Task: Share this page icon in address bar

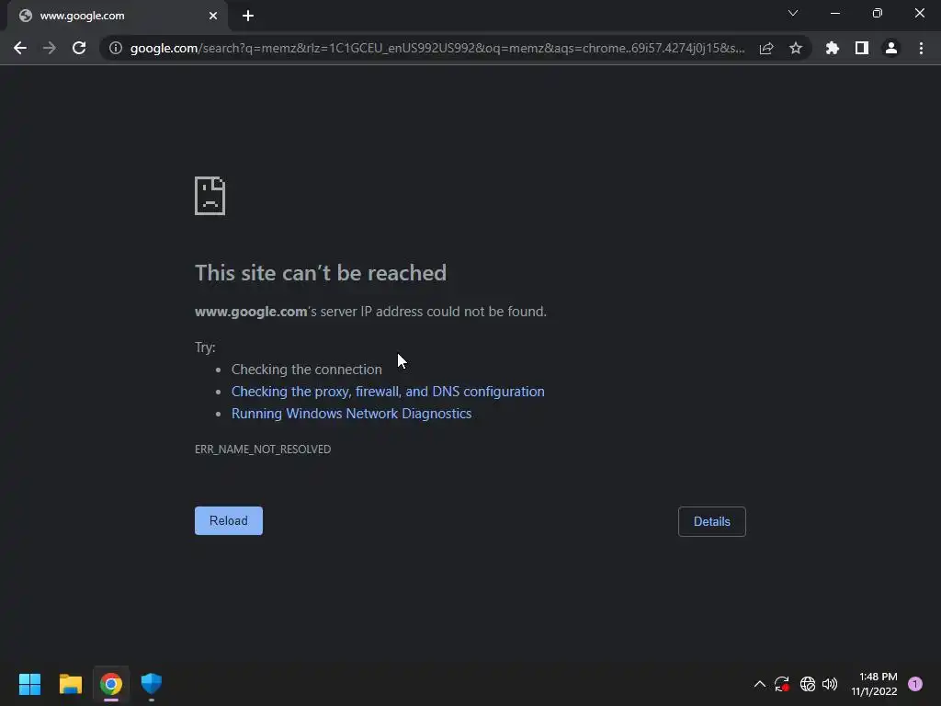Action: [766, 48]
